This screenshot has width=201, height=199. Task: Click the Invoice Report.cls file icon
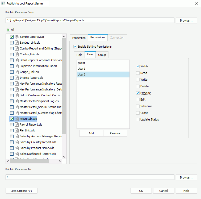click(16, 78)
